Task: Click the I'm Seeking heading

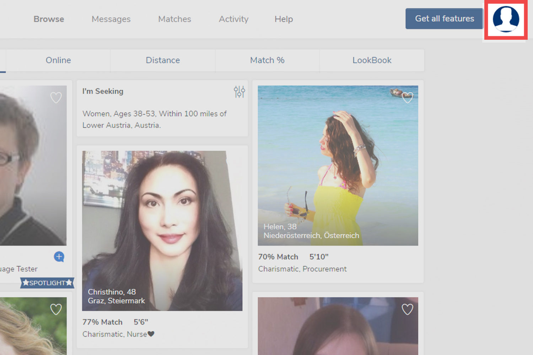Action: 103,91
